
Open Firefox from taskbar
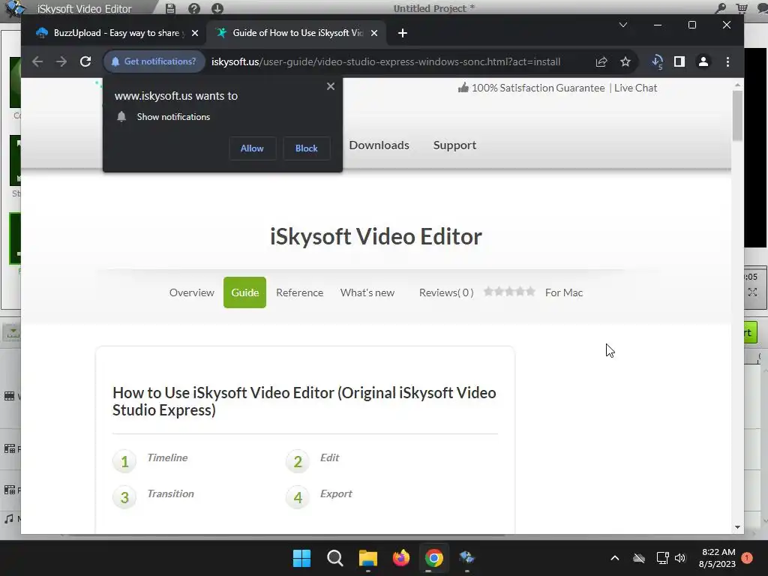[401, 558]
